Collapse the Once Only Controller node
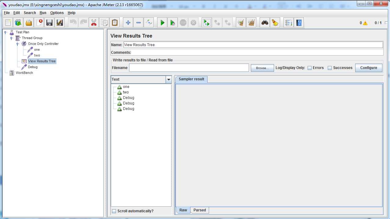Image resolution: width=390 pixels, height=219 pixels. pyautogui.click(x=18, y=44)
